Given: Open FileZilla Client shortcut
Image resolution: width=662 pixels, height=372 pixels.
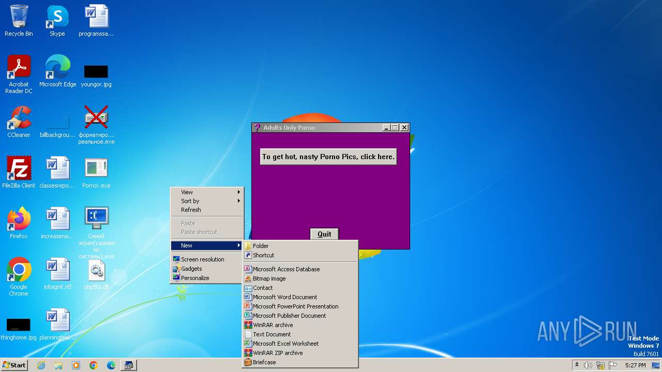Looking at the screenshot, I should point(19,173).
